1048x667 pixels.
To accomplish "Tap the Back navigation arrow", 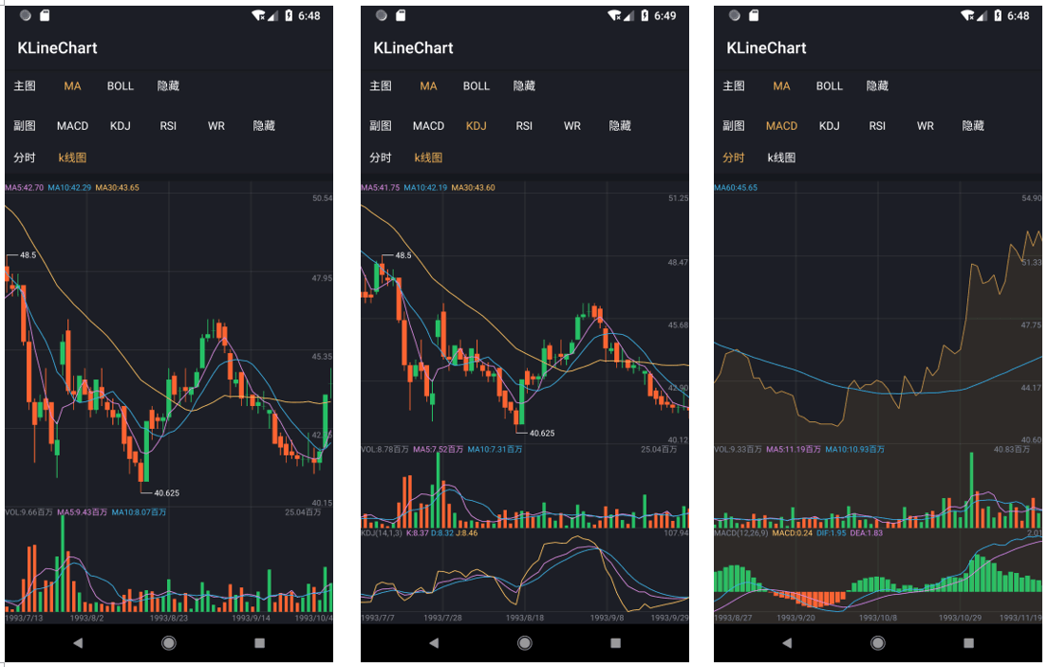I will pyautogui.click(x=80, y=642).
